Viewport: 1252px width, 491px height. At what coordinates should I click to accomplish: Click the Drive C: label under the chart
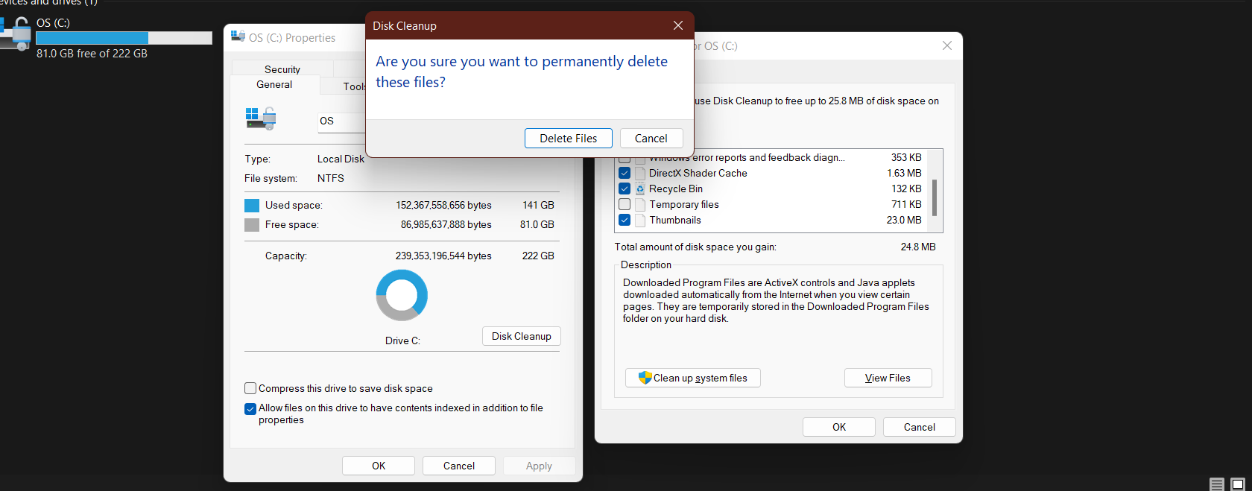point(402,340)
